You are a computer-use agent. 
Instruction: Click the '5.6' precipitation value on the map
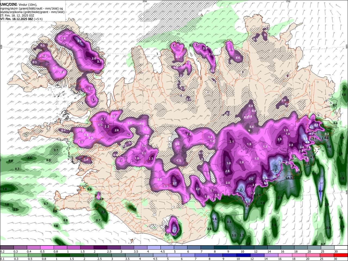214,219
